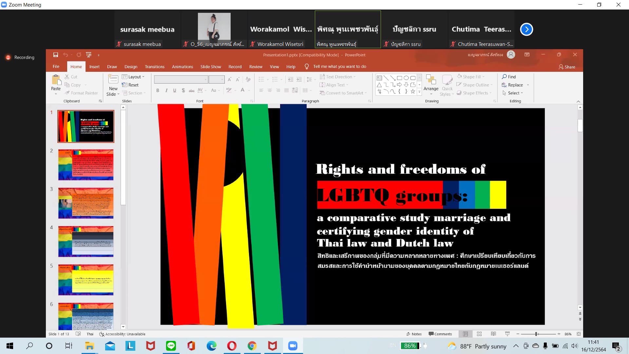Toggle the Notes pane
The height and width of the screenshot is (354, 629).
pyautogui.click(x=414, y=334)
